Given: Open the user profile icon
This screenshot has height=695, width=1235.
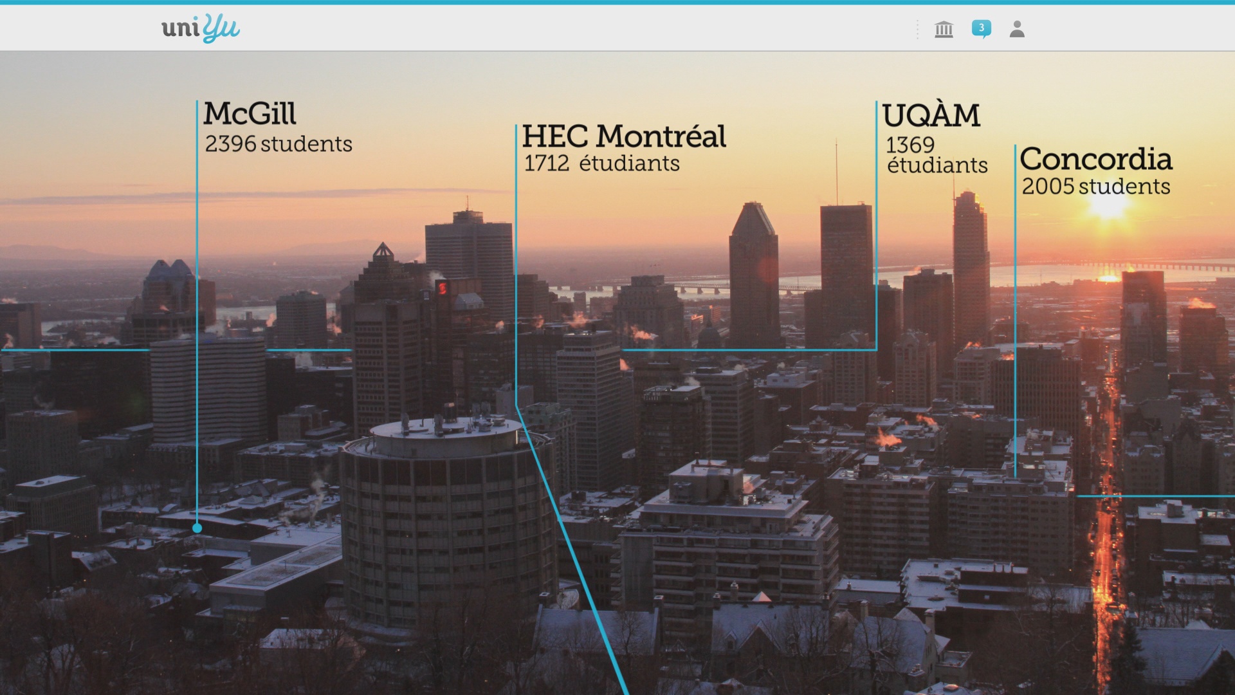Looking at the screenshot, I should tap(1017, 29).
